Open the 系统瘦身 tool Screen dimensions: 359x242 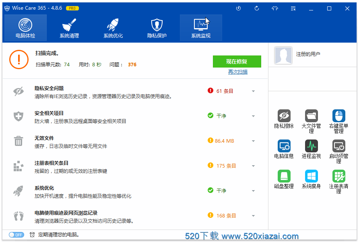click(x=311, y=179)
